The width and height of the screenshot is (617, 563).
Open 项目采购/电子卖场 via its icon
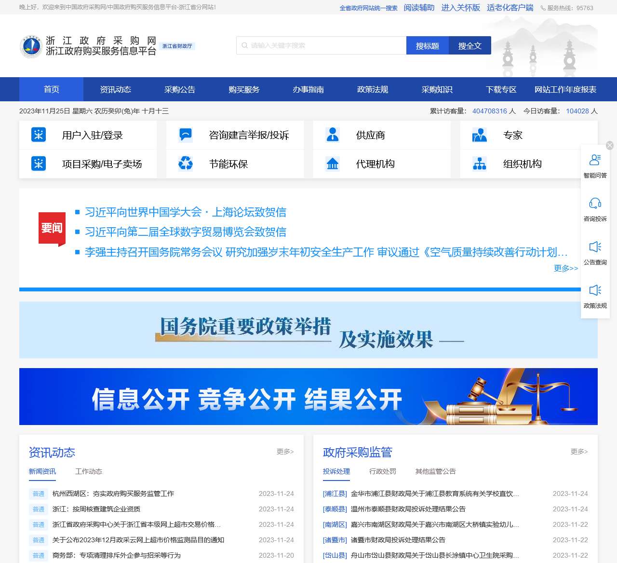(x=39, y=164)
